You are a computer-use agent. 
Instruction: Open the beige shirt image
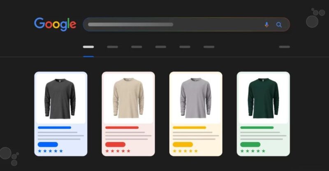pyautogui.click(x=128, y=98)
